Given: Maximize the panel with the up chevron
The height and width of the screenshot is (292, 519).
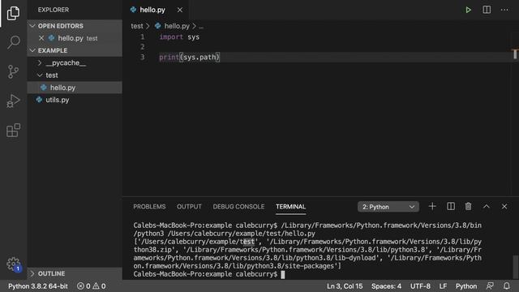Looking at the screenshot, I should tap(487, 206).
